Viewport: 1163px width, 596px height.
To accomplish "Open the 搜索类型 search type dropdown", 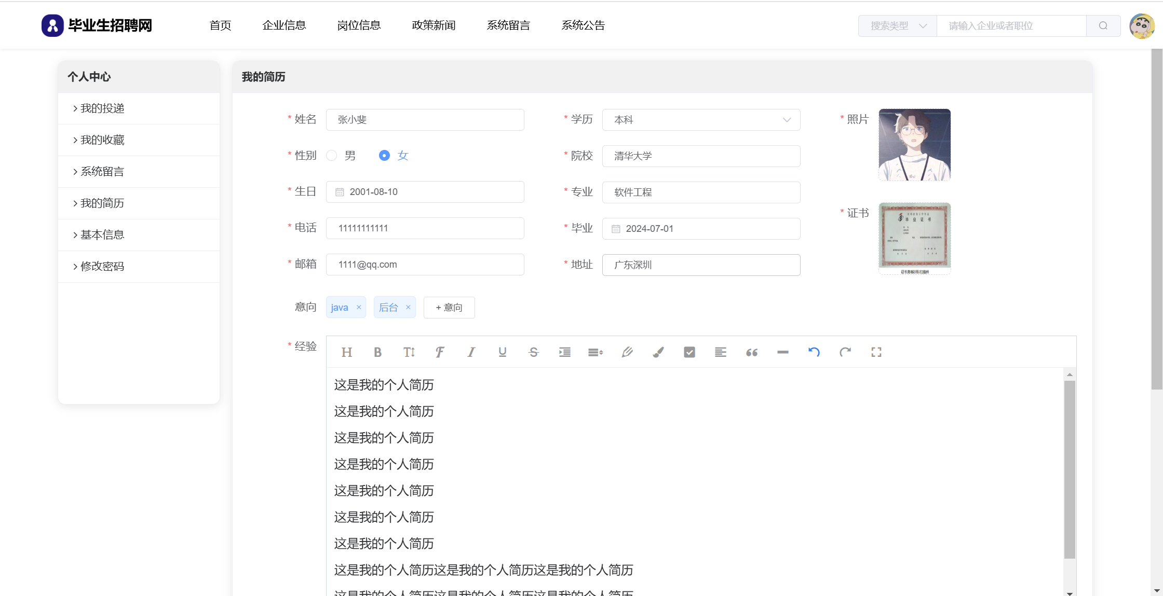I will click(x=898, y=25).
